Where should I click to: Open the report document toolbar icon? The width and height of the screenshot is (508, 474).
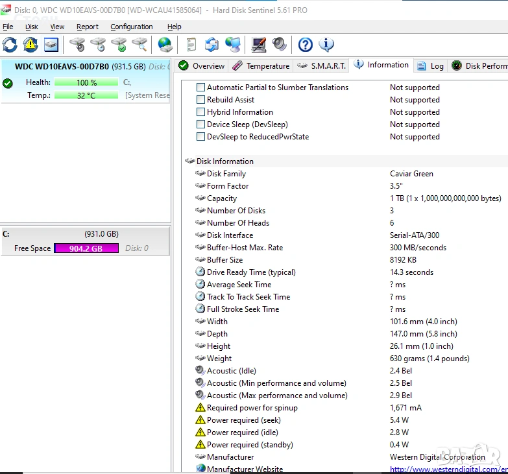(191, 45)
